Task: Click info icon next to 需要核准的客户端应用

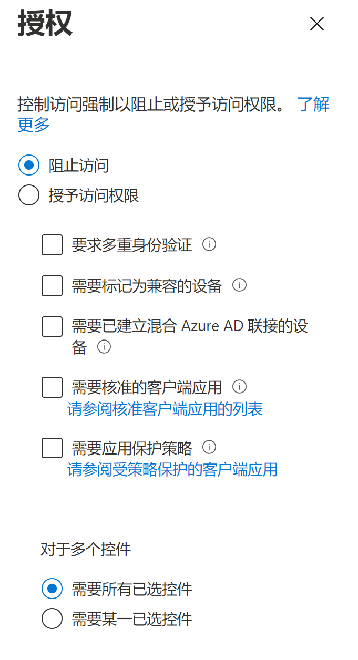Action: [239, 387]
